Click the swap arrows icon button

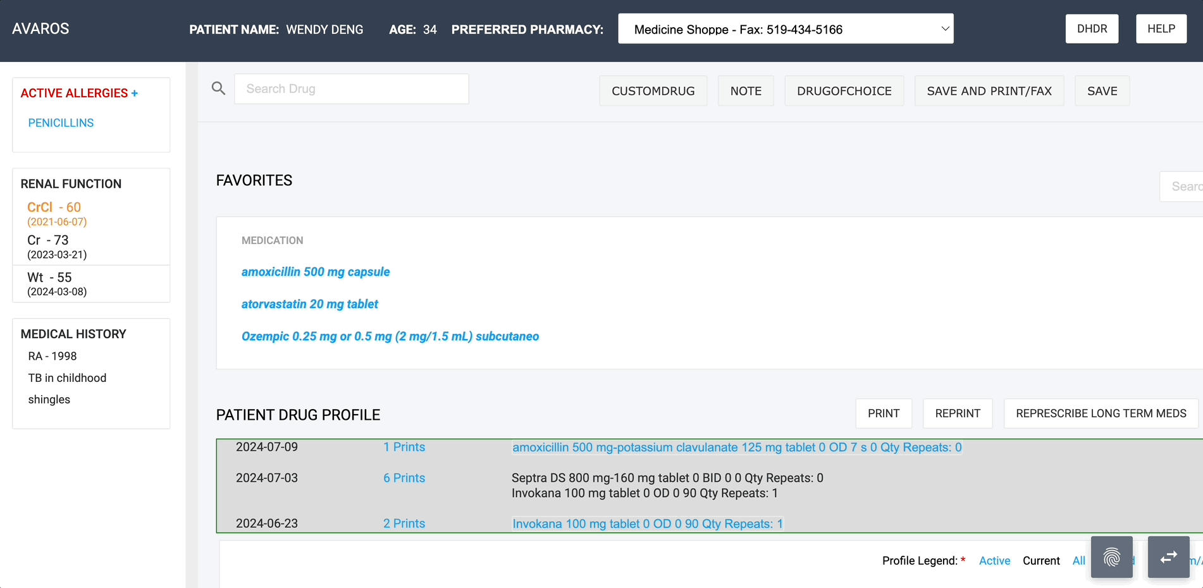[1168, 557]
